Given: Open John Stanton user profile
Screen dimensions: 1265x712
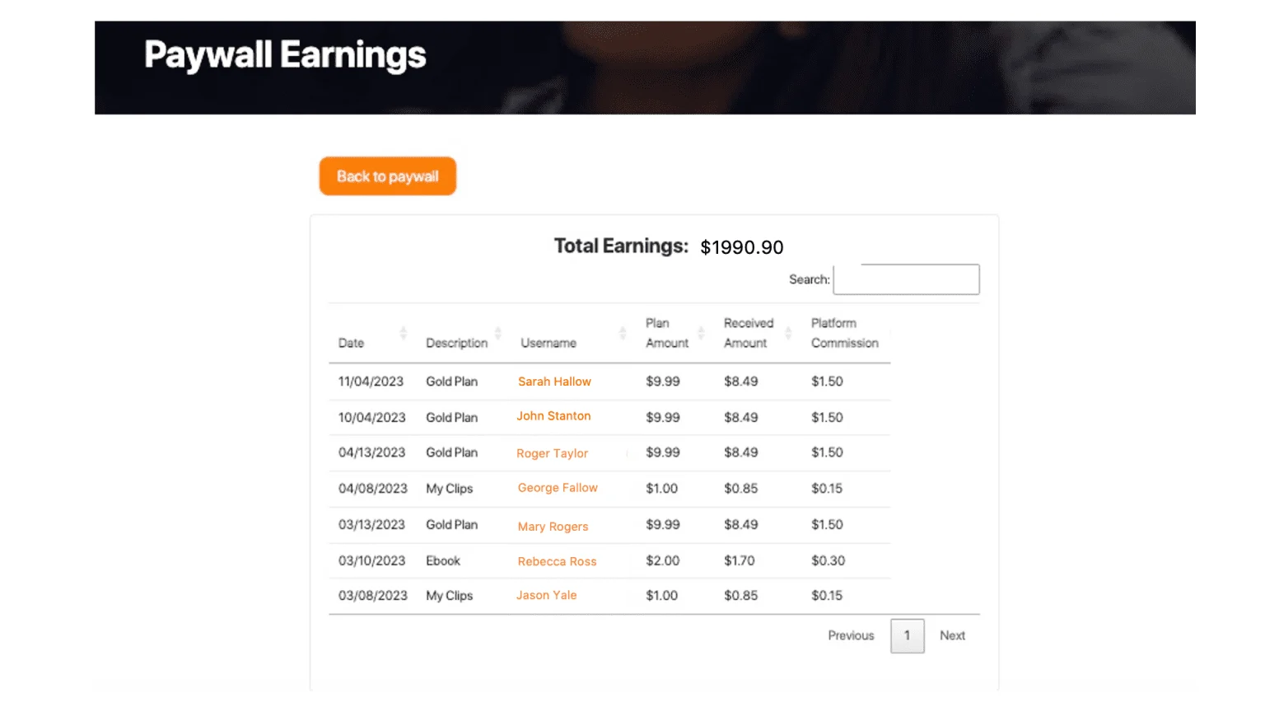Looking at the screenshot, I should 553,416.
